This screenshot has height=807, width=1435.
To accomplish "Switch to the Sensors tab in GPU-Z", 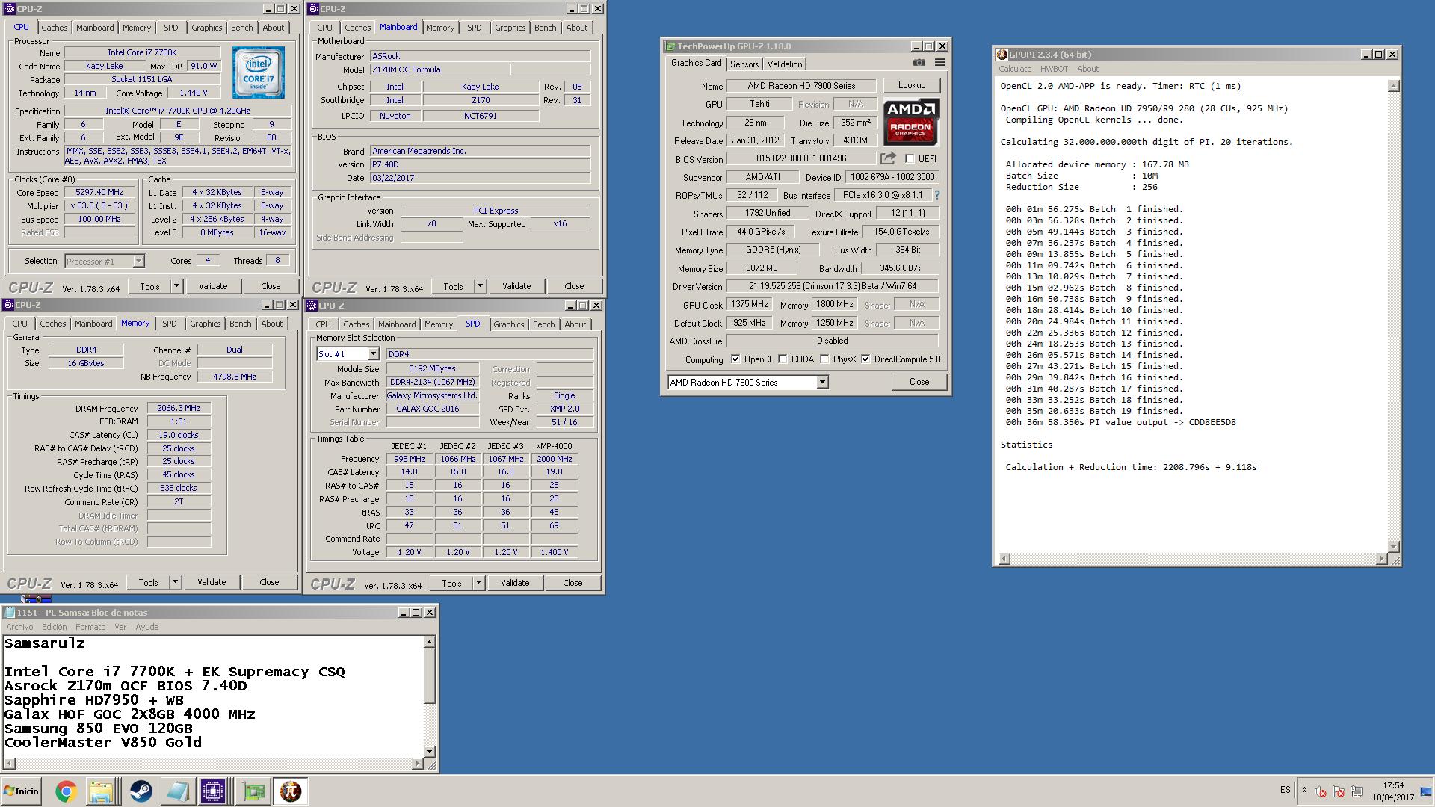I will pos(744,64).
